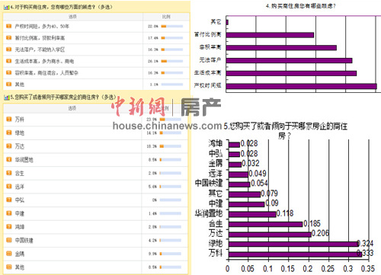Click the 1.1% value in 其他 row
The width and height of the screenshot is (381, 275).
[x=154, y=85]
